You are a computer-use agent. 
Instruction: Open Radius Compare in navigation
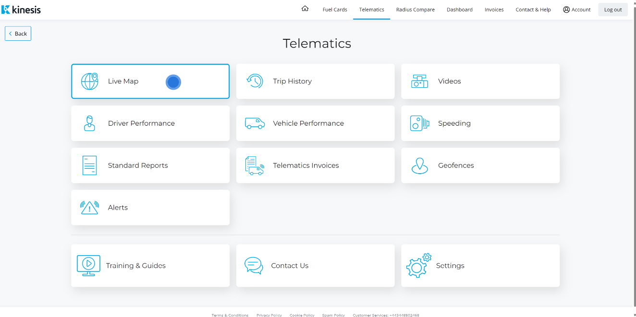(x=416, y=10)
